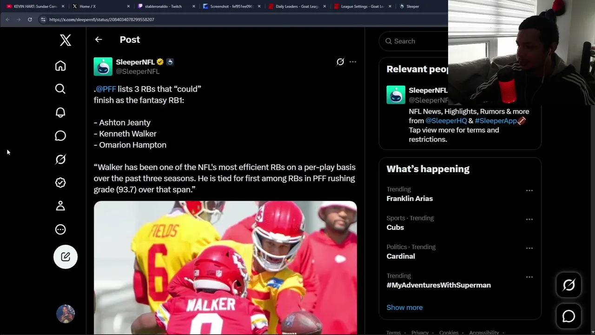Click the white compose Post button
This screenshot has height=335, width=595.
tap(66, 257)
